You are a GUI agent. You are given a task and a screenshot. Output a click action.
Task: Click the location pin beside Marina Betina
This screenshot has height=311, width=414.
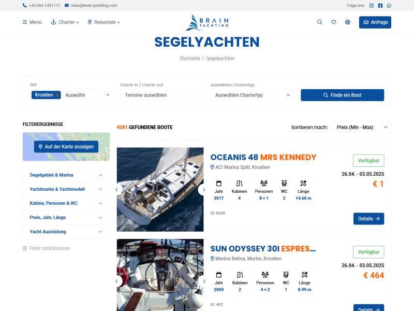[212, 259]
